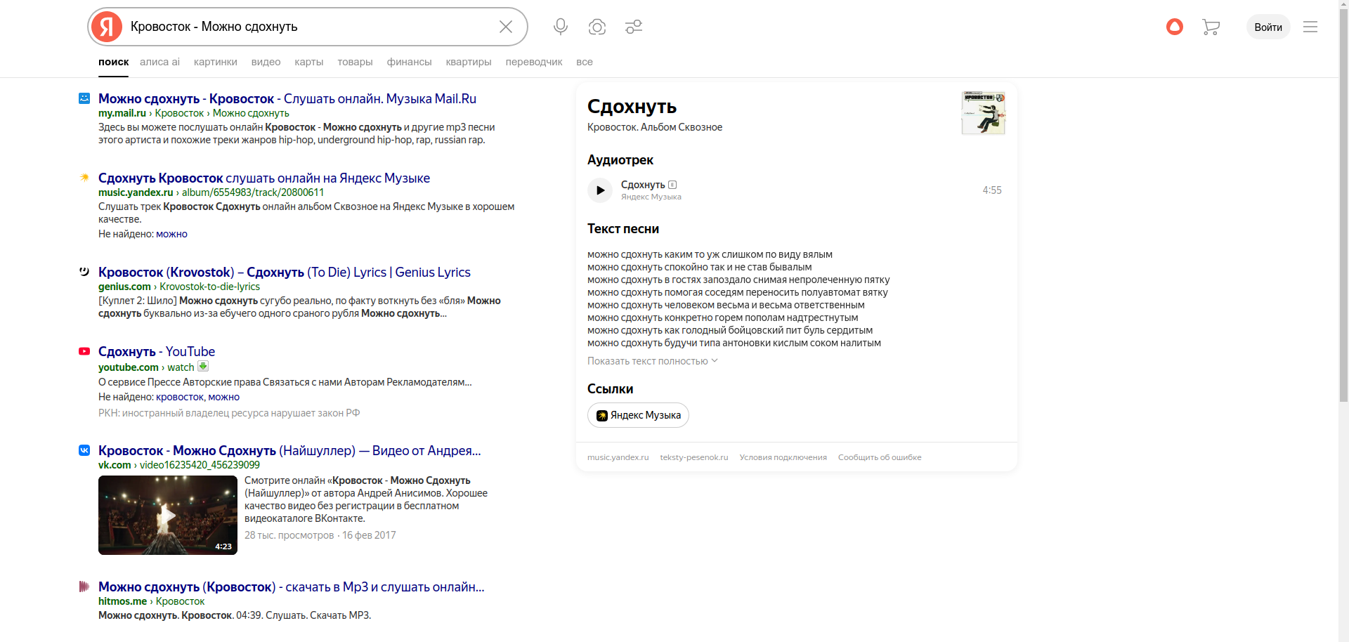This screenshot has width=1349, height=642.
Task: Open the все tab for more services
Action: (585, 62)
